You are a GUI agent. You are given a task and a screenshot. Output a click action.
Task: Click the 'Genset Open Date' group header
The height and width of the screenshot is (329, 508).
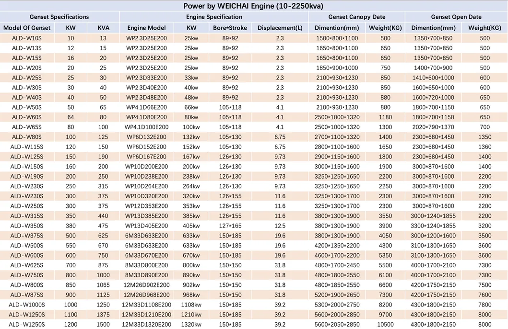coord(456,17)
